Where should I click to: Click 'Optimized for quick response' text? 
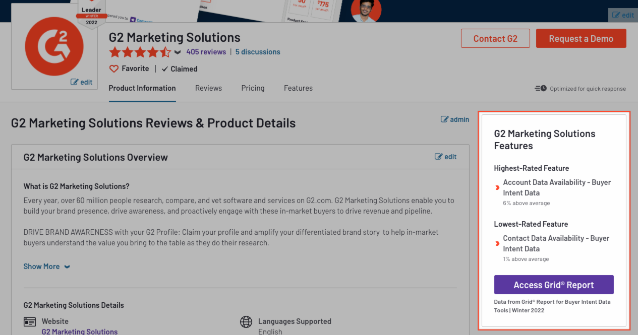point(588,89)
